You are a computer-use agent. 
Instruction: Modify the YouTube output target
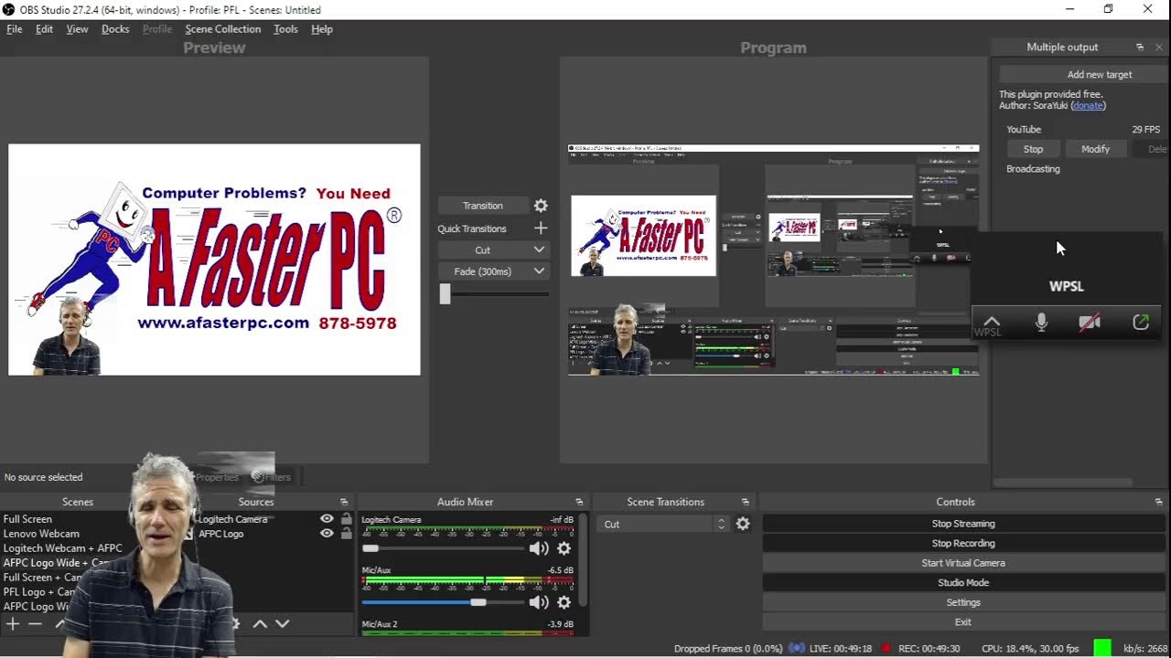coord(1095,149)
